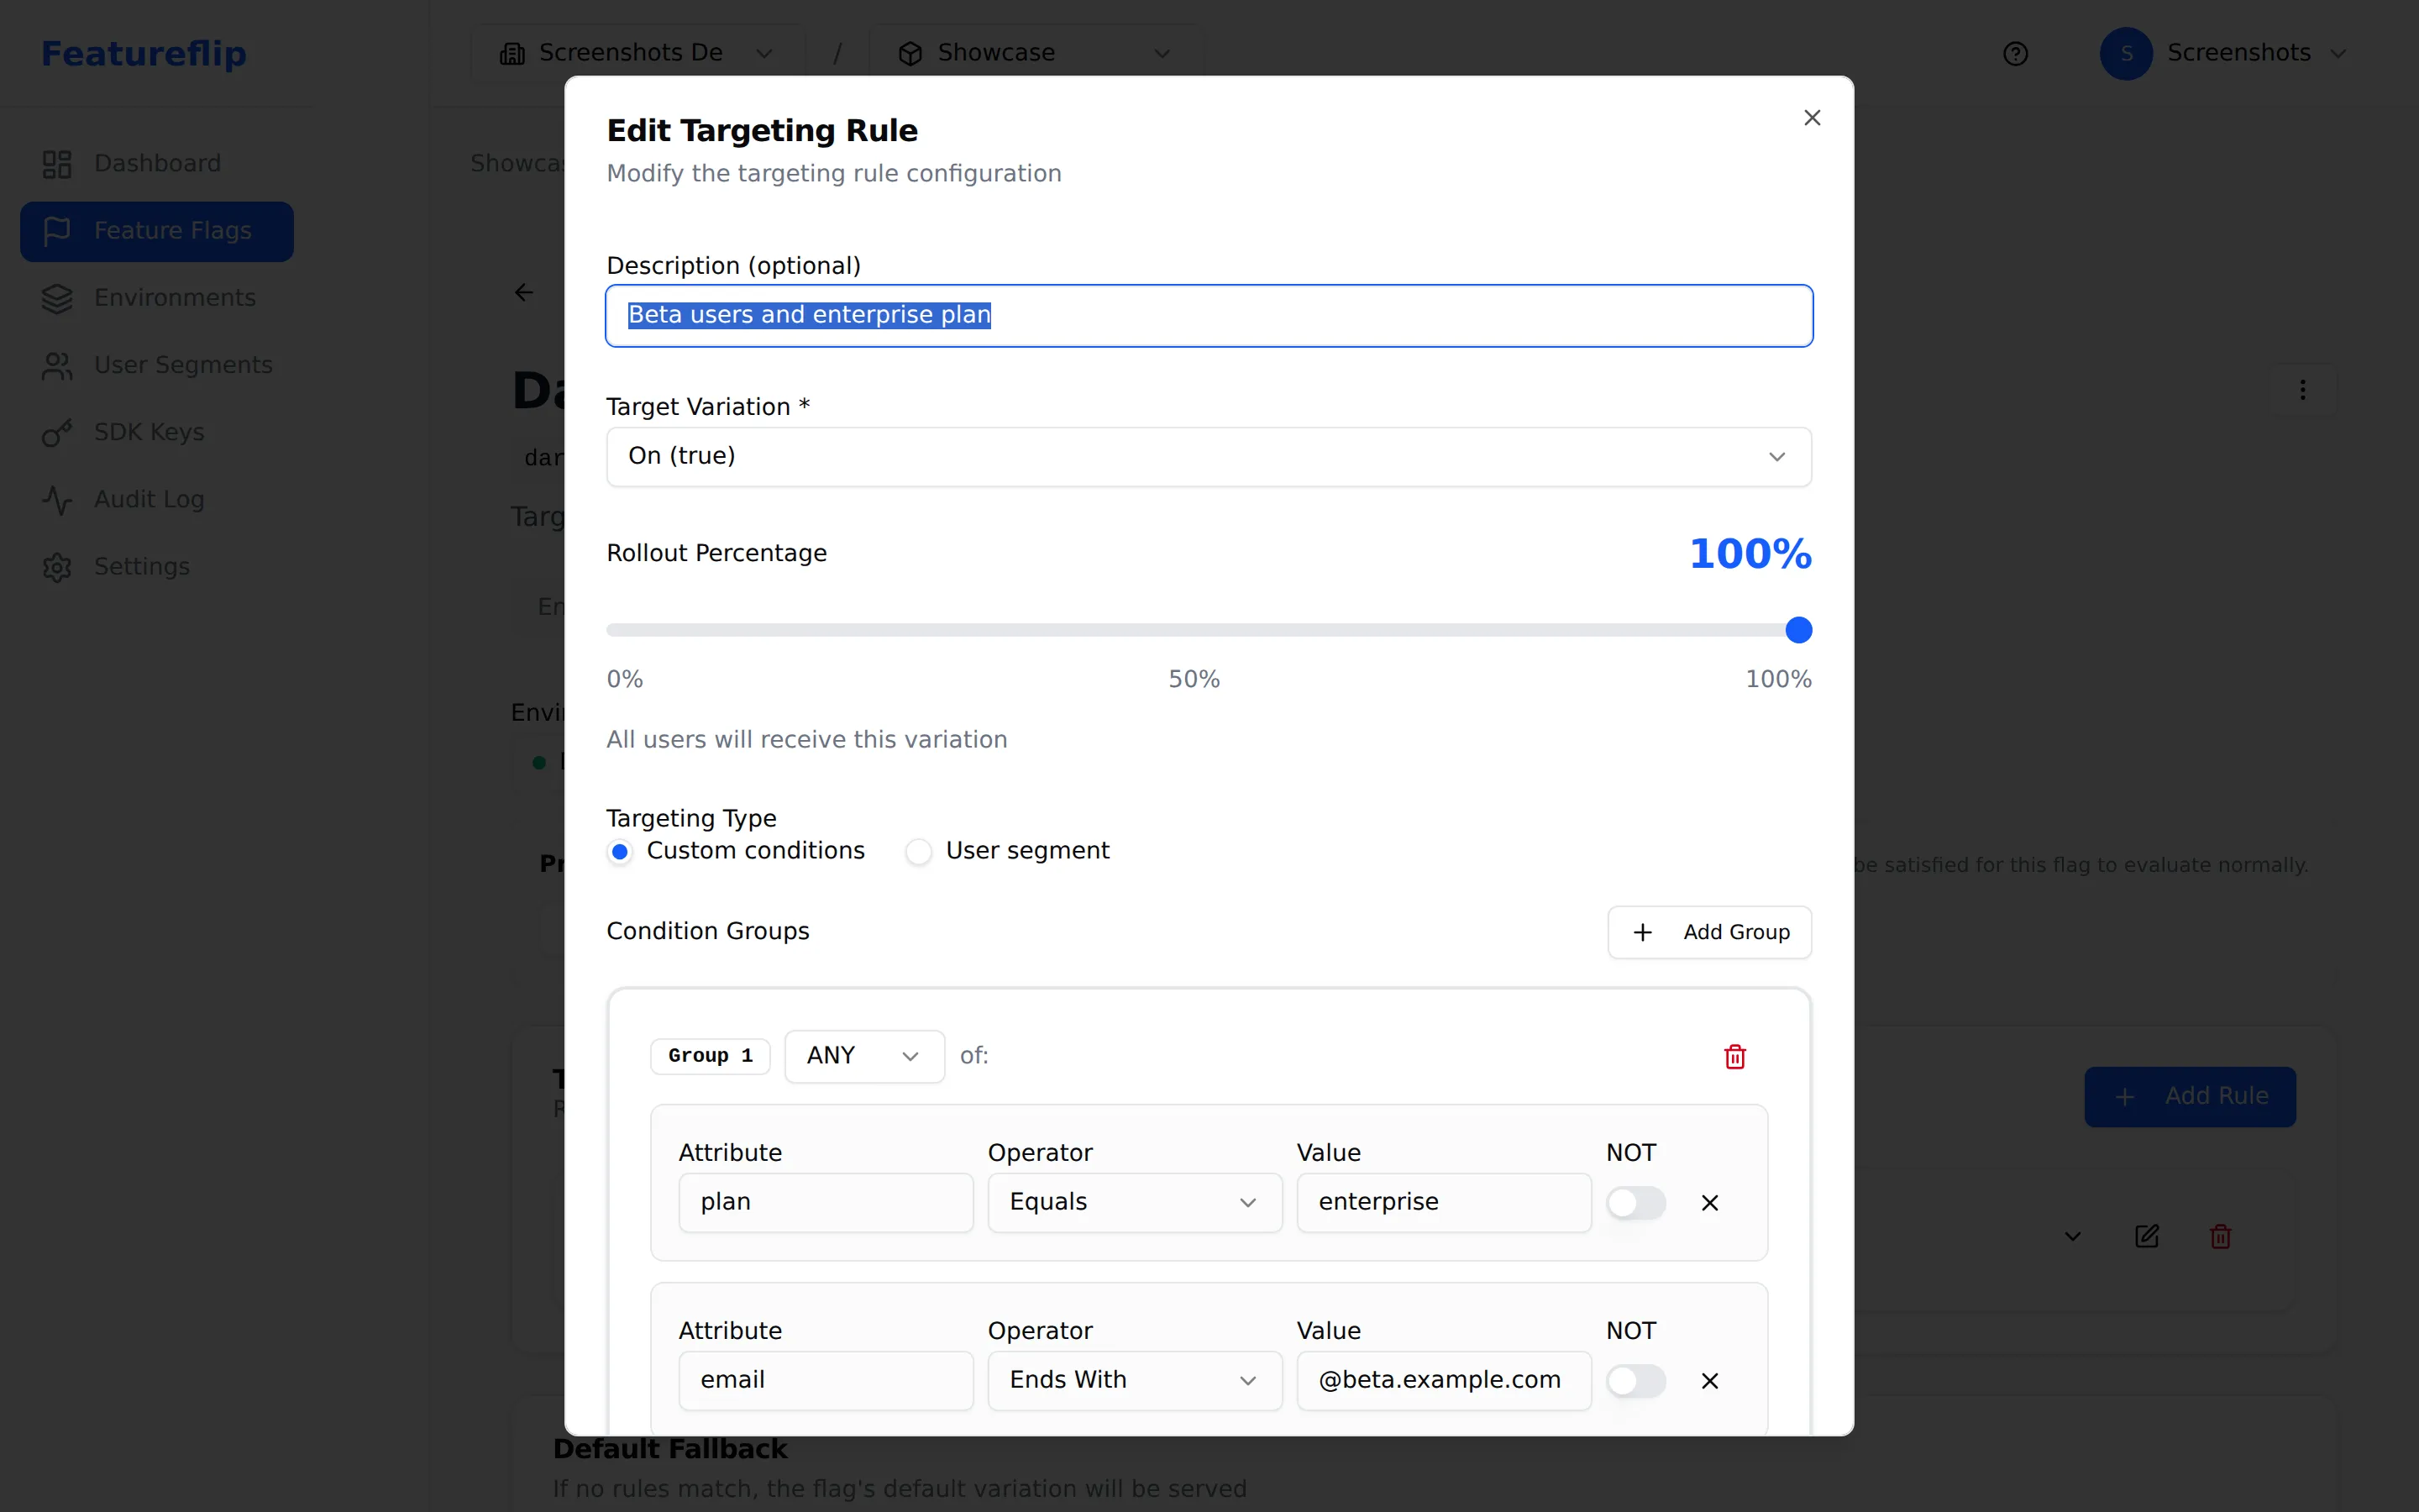Viewport: 2419px width, 1512px height.
Task: Open the Showcase project dropdown
Action: coord(1035,53)
